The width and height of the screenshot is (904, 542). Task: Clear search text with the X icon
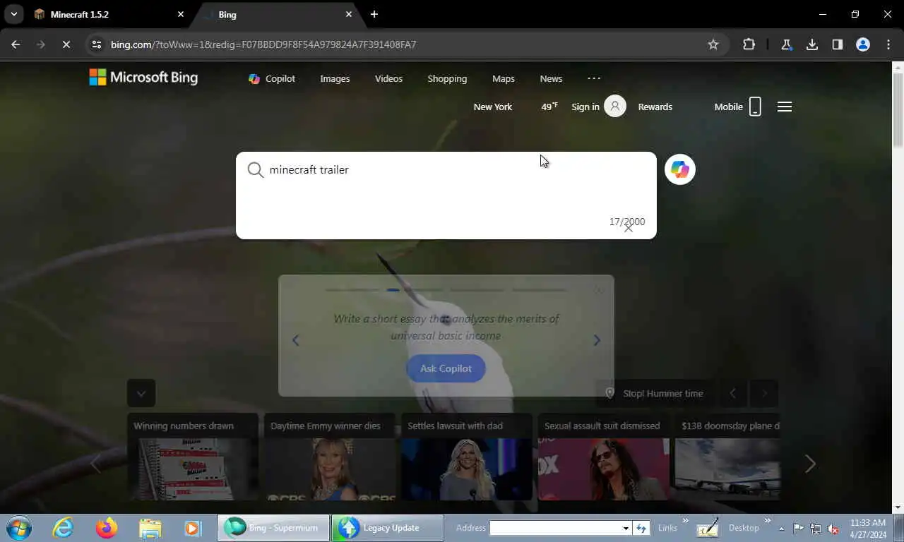point(629,227)
